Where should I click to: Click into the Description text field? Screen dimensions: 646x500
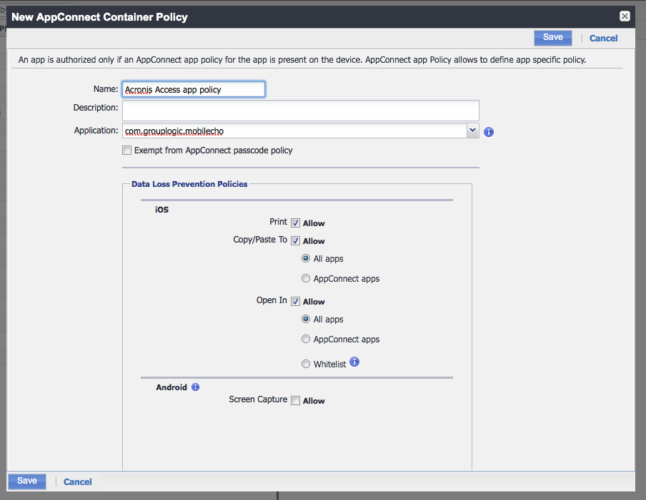click(x=300, y=111)
